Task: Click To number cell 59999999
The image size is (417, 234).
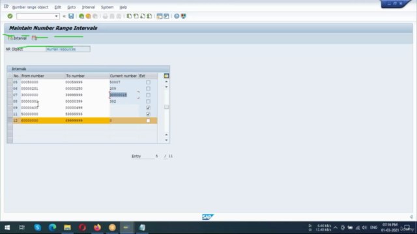Action: [x=87, y=114]
